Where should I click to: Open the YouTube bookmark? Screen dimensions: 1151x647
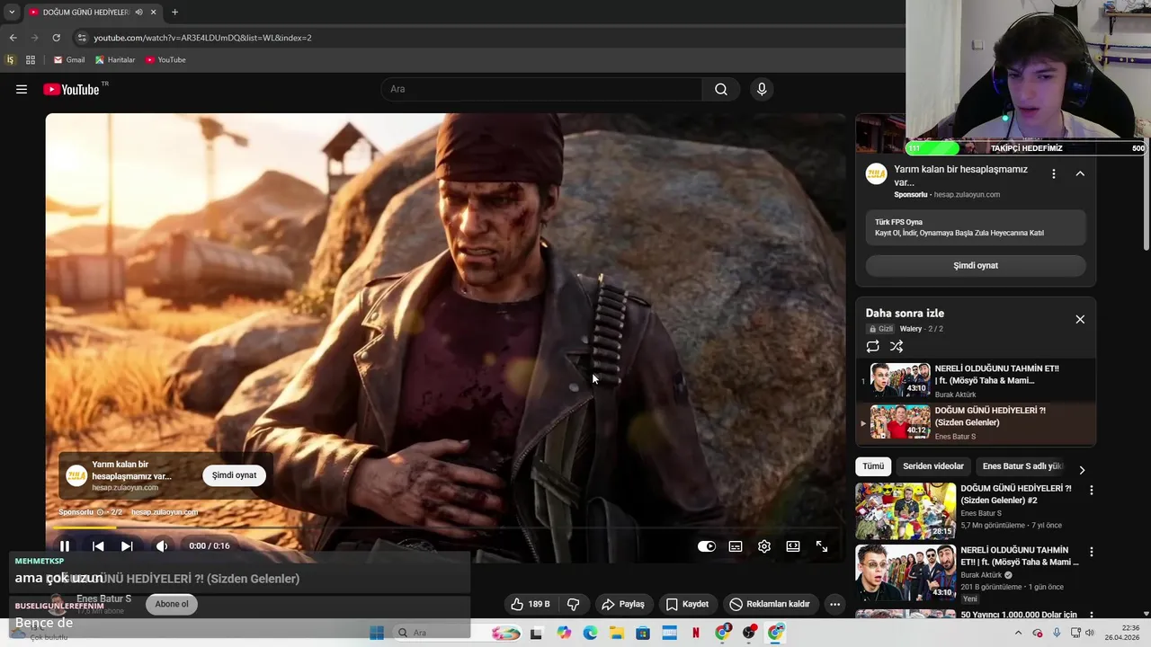[165, 60]
